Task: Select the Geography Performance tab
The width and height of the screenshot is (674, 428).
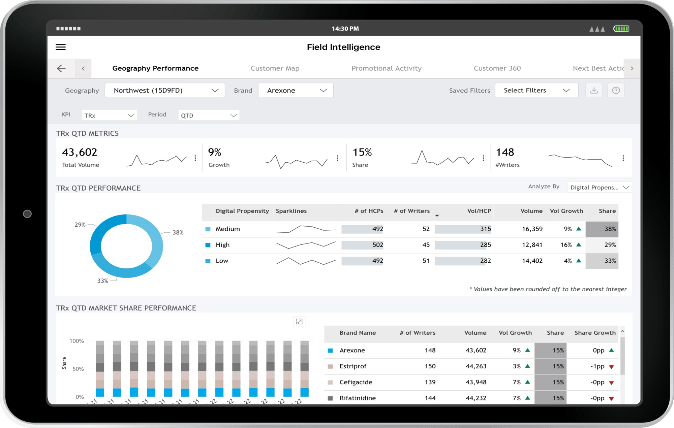Action: click(x=155, y=68)
